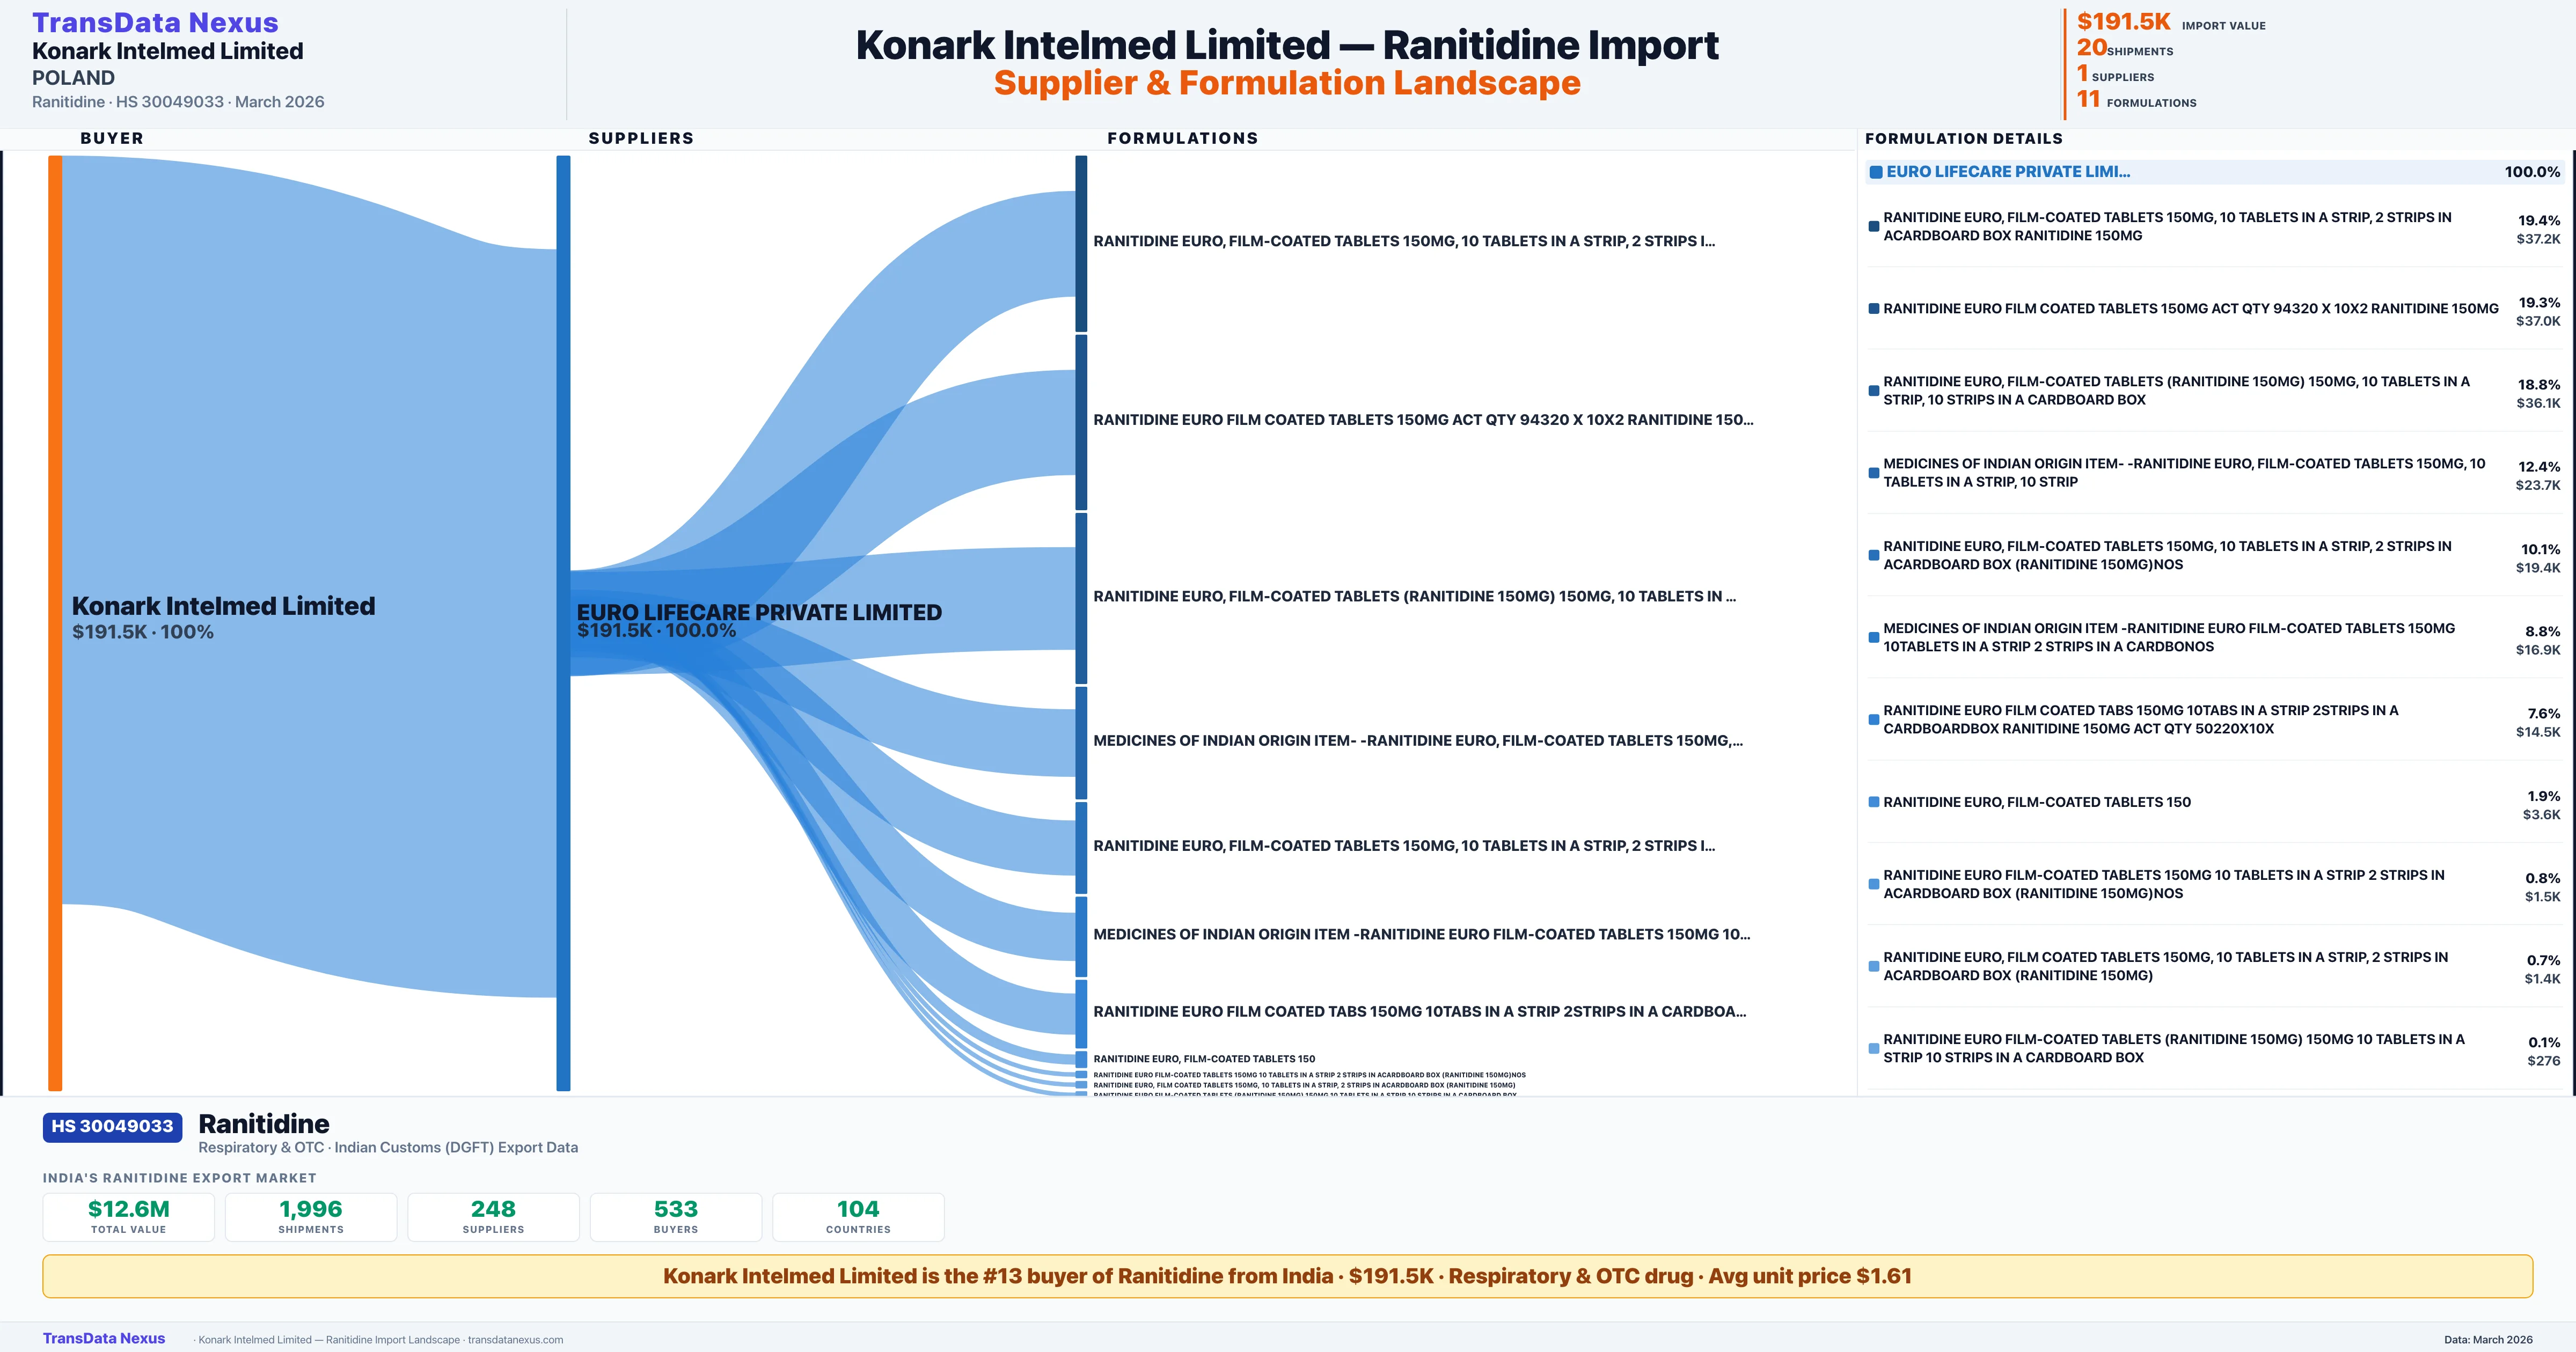The width and height of the screenshot is (2576, 1352).
Task: Click the transdatanexus.com footer text
Action: pyautogui.click(x=515, y=1340)
